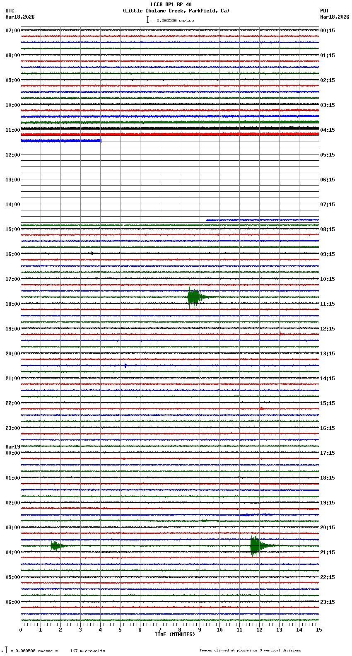Click the 12:00 UTC time label
Viewport: 352px width, 656px height.
click(13, 155)
